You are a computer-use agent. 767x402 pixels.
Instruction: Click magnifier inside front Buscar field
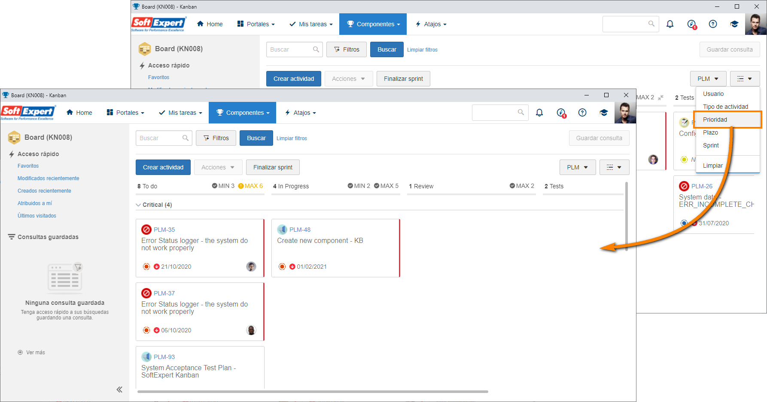tap(186, 138)
